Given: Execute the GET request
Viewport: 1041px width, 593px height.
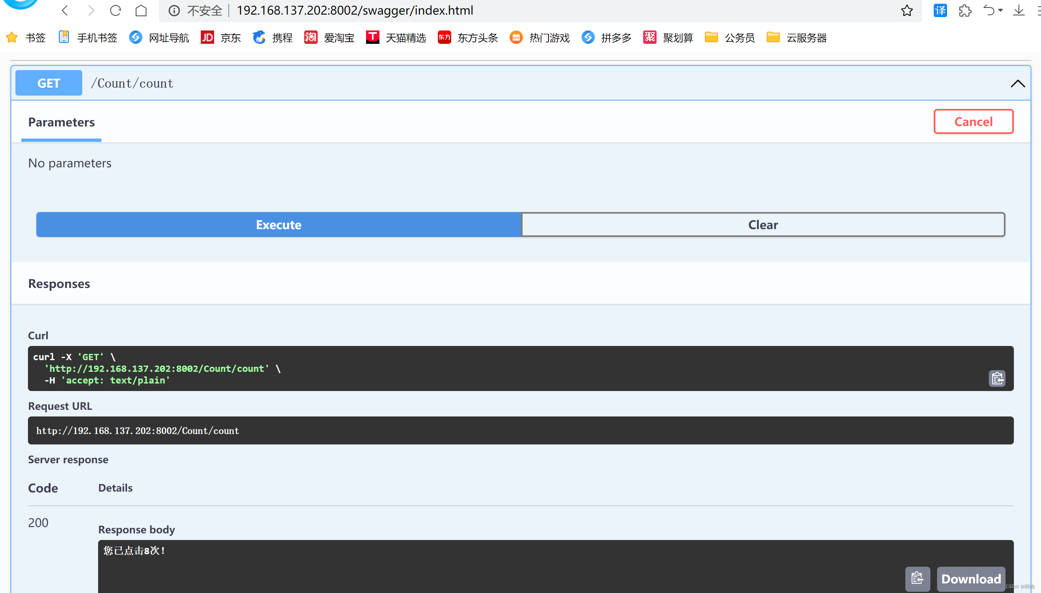Looking at the screenshot, I should click(278, 225).
